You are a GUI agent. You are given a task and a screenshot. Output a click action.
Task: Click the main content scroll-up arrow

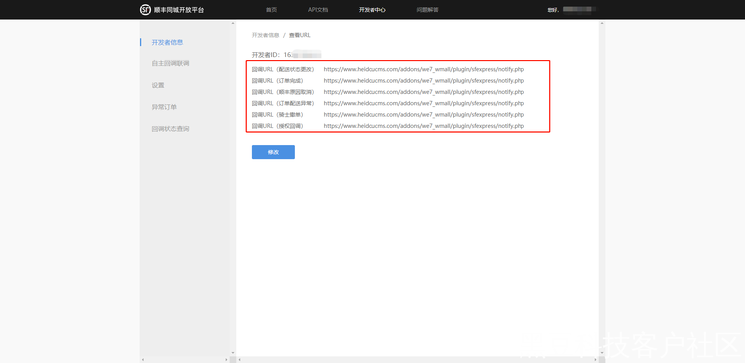[602, 23]
